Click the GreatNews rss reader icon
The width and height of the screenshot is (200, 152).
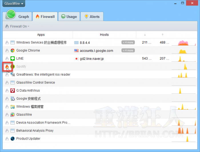click(x=13, y=74)
